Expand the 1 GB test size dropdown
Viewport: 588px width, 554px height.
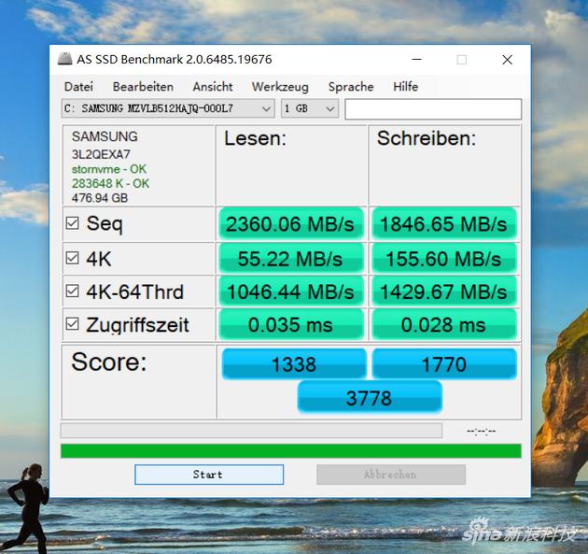(x=310, y=108)
